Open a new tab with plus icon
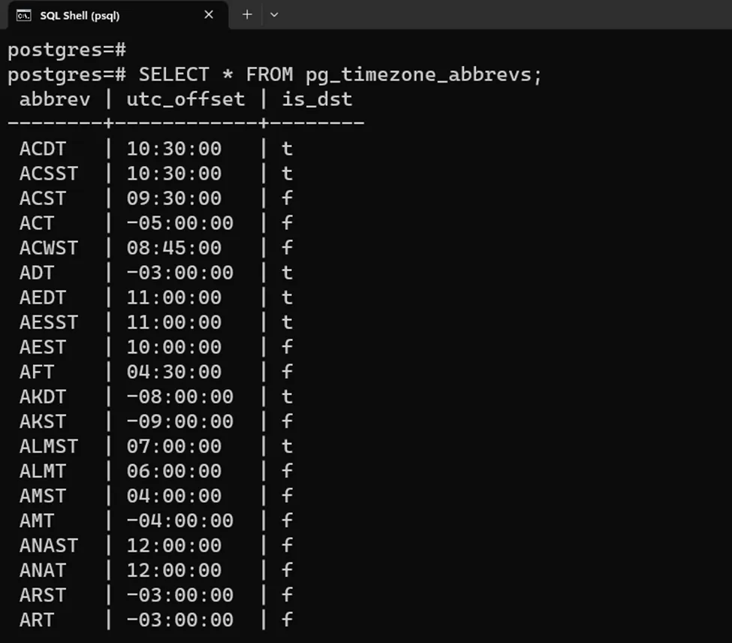Image resolution: width=732 pixels, height=643 pixels. click(x=246, y=14)
